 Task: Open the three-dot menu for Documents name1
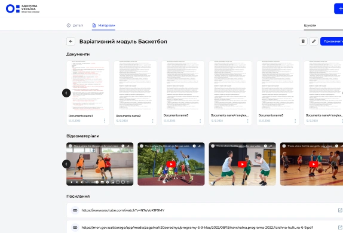[x=105, y=121]
